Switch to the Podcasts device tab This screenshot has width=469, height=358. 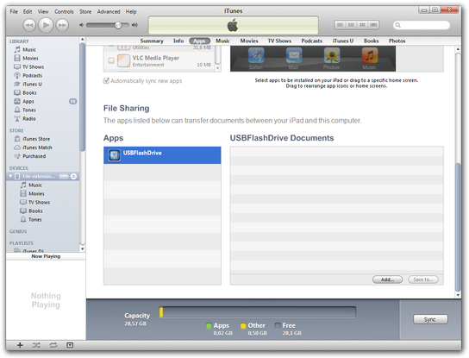click(x=312, y=41)
